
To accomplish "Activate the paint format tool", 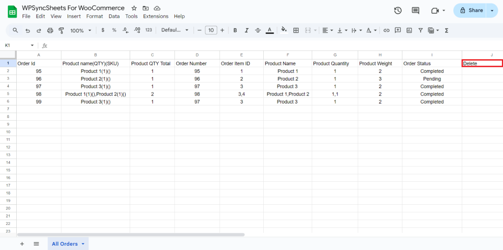I will tap(61, 30).
